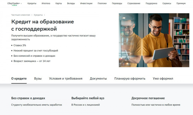Image resolution: width=193 pixels, height=115 pixels.
Task: Follow the Частным клиентам breadcrumb link
Action: click(21, 15)
